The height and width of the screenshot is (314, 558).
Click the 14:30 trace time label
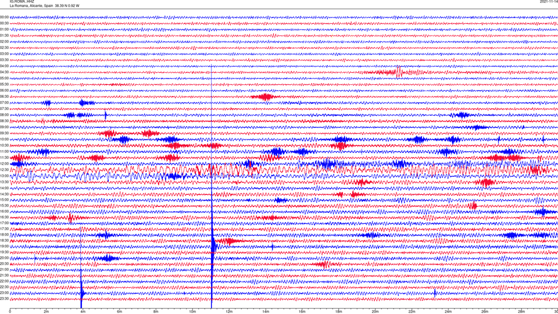(4, 194)
